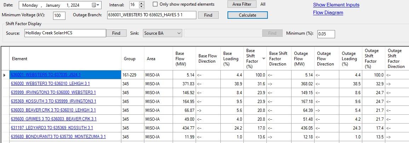The image size is (409, 143).
Task: Select Outage Shift Factor cell 17.4
Action: pos(374,128)
